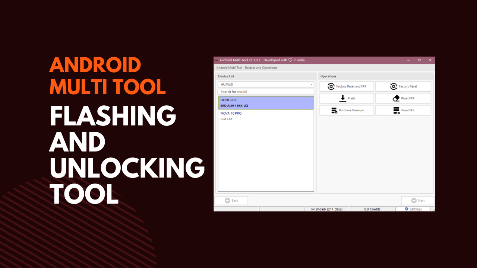Click the Settings gear icon
Viewport: 477px width, 268px height.
pos(407,209)
